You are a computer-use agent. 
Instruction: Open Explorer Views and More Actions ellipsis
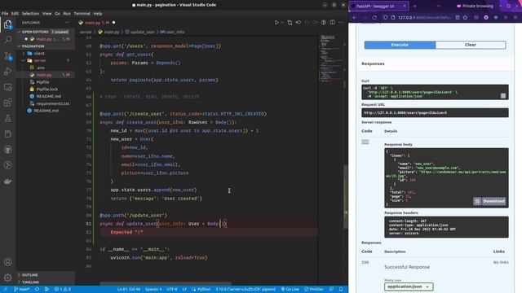pos(68,23)
